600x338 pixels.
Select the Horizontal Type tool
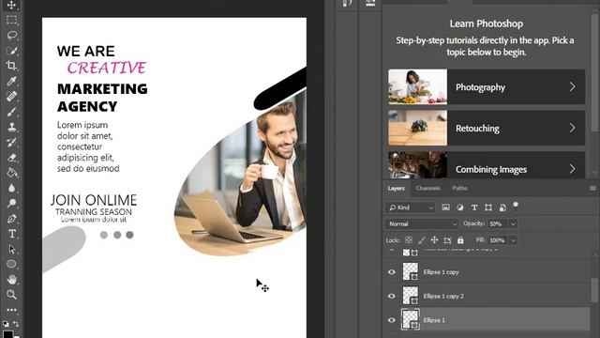click(x=11, y=234)
